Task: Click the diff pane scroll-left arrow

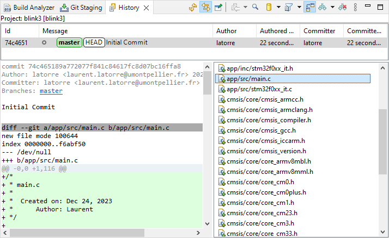Action: (5, 233)
